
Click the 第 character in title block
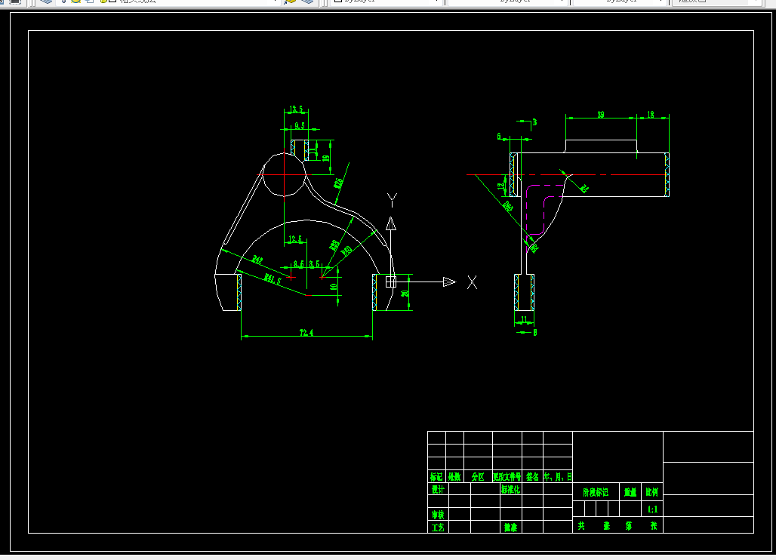pos(629,526)
